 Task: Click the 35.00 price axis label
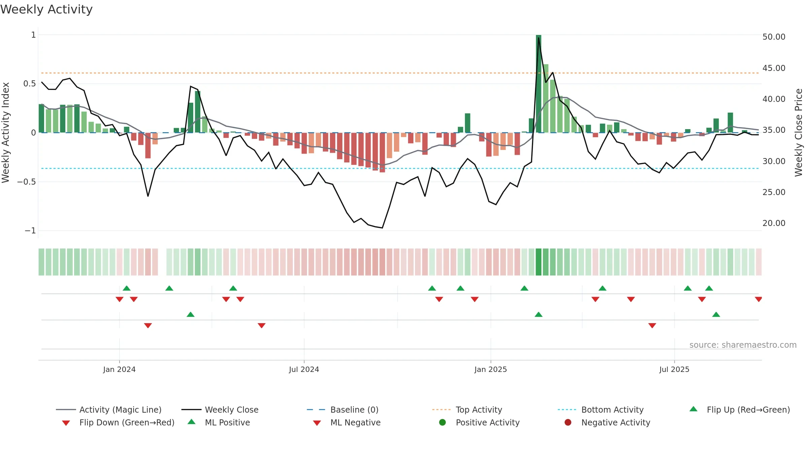(774, 130)
